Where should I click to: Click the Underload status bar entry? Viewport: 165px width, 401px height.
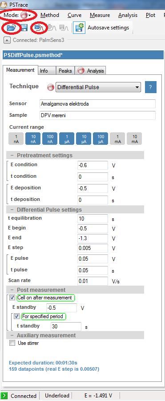[57, 396]
